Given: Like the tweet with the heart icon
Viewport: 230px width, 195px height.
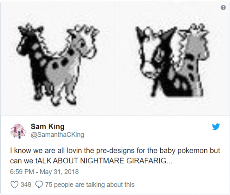Looking at the screenshot, I should pyautogui.click(x=14, y=184).
